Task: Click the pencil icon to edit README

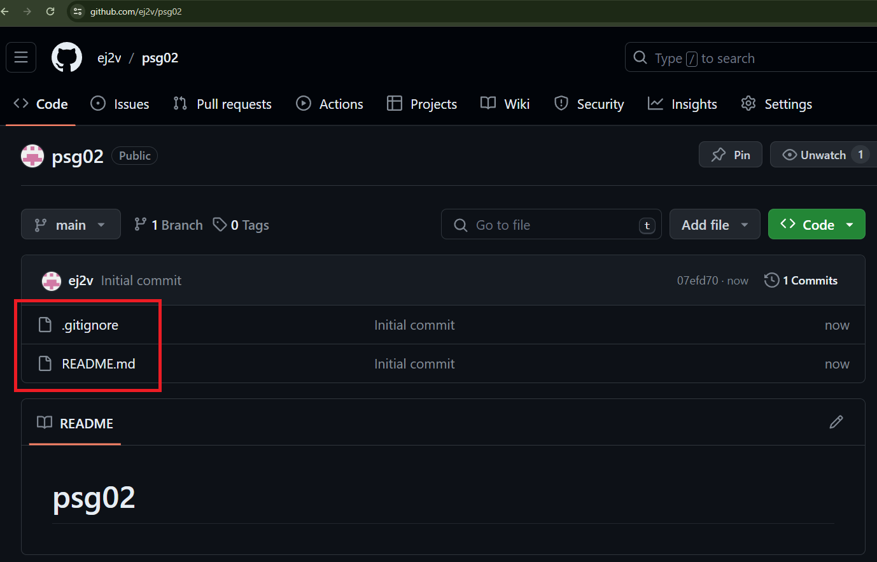Action: [x=836, y=422]
